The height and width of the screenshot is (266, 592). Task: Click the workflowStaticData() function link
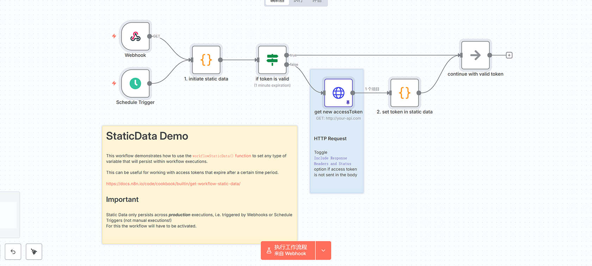[222, 156]
